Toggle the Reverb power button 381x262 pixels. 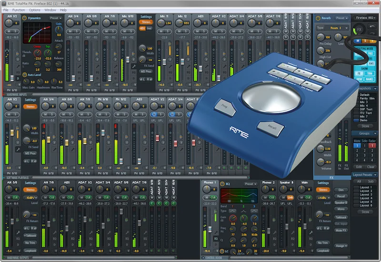(318, 18)
